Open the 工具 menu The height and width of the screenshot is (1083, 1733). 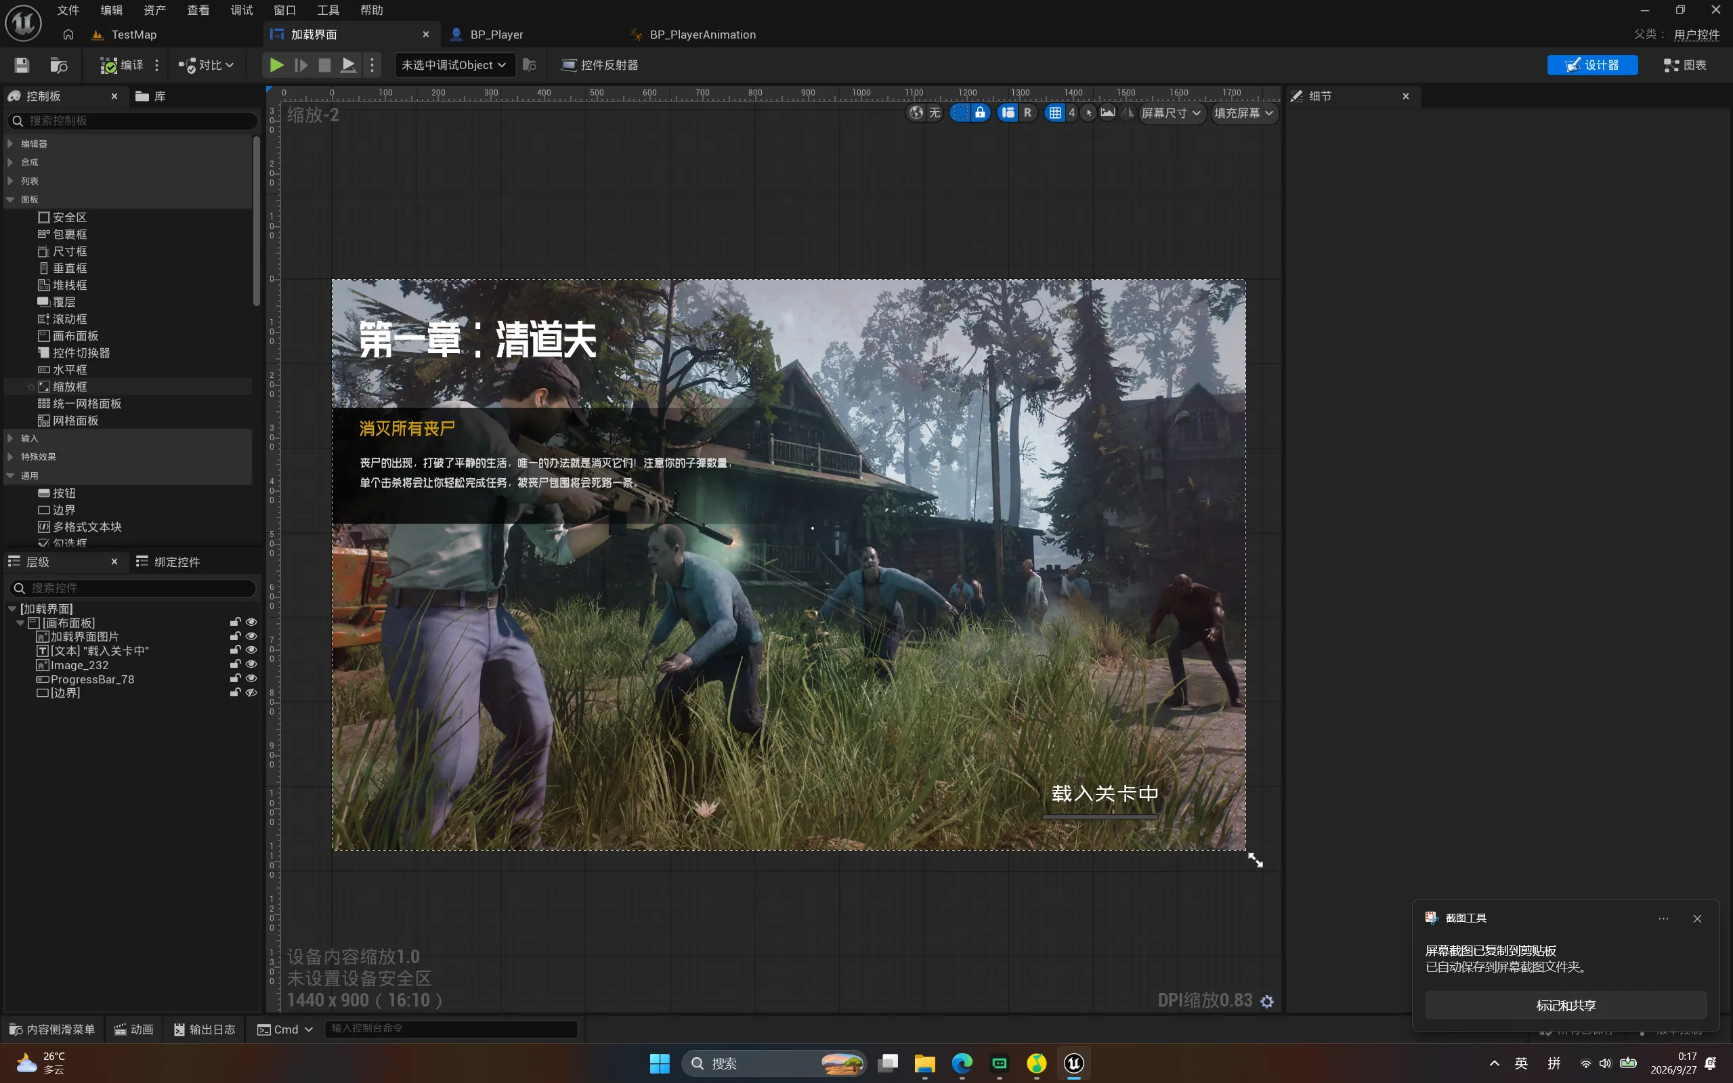pyautogui.click(x=328, y=10)
